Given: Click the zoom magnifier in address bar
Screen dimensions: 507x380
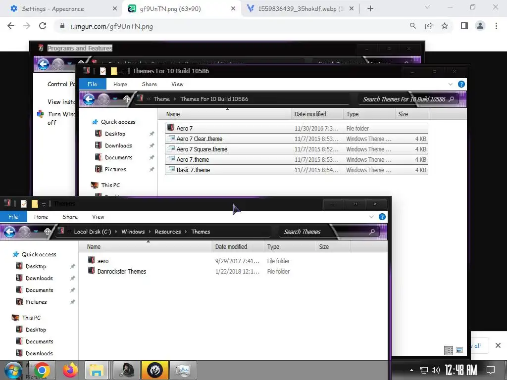Looking at the screenshot, I should (412, 26).
